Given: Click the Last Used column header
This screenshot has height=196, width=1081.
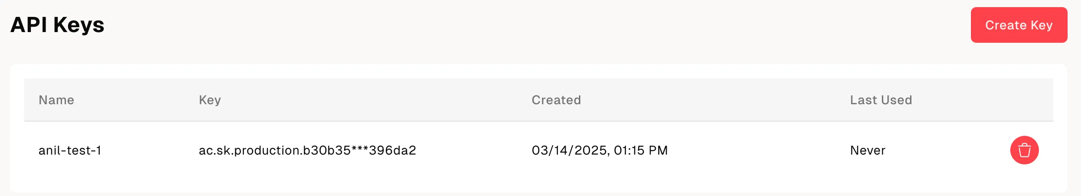Looking at the screenshot, I should coord(881,100).
